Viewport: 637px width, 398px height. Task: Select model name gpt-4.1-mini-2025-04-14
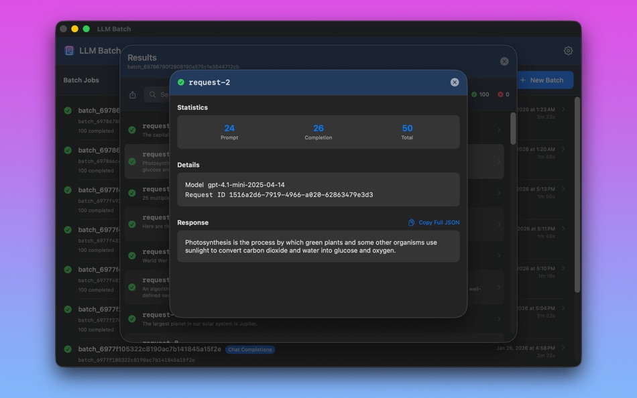click(x=246, y=185)
